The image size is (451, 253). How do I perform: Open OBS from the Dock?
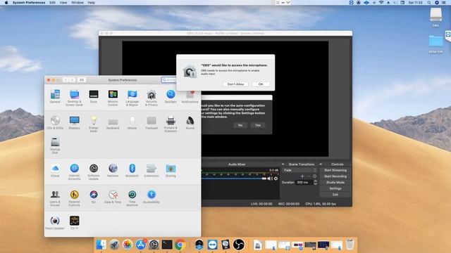(238, 245)
